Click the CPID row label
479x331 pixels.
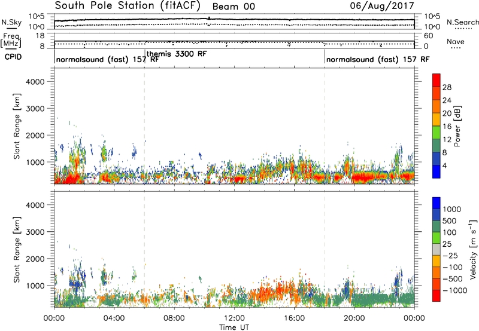tap(13, 57)
